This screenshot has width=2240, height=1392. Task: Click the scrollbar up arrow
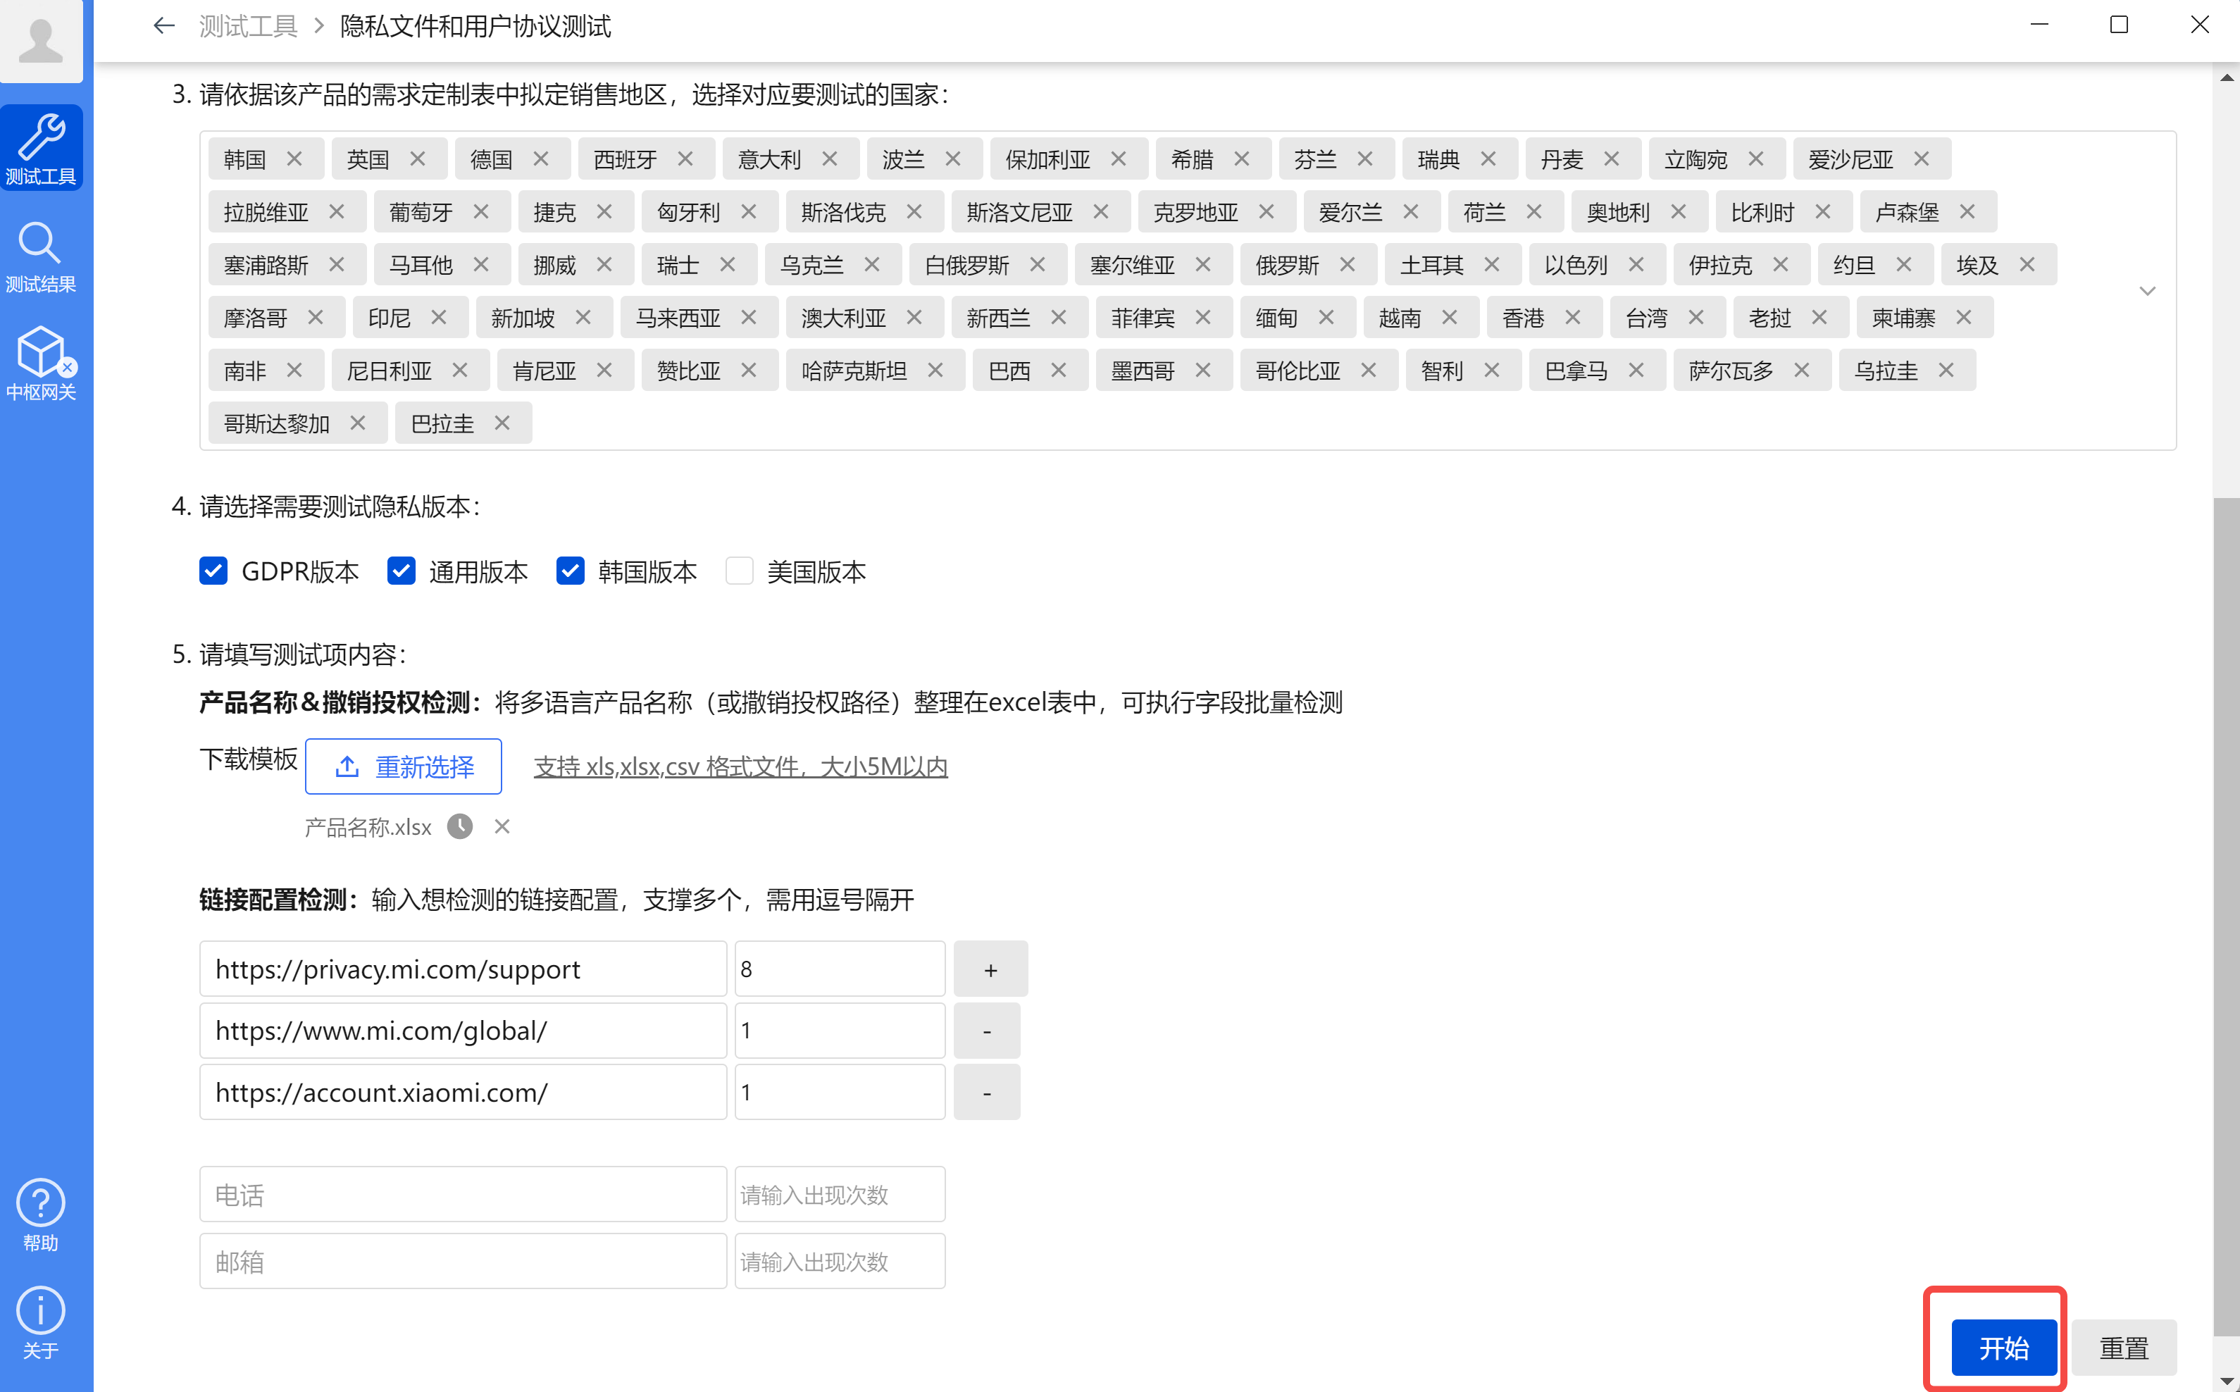(2226, 78)
